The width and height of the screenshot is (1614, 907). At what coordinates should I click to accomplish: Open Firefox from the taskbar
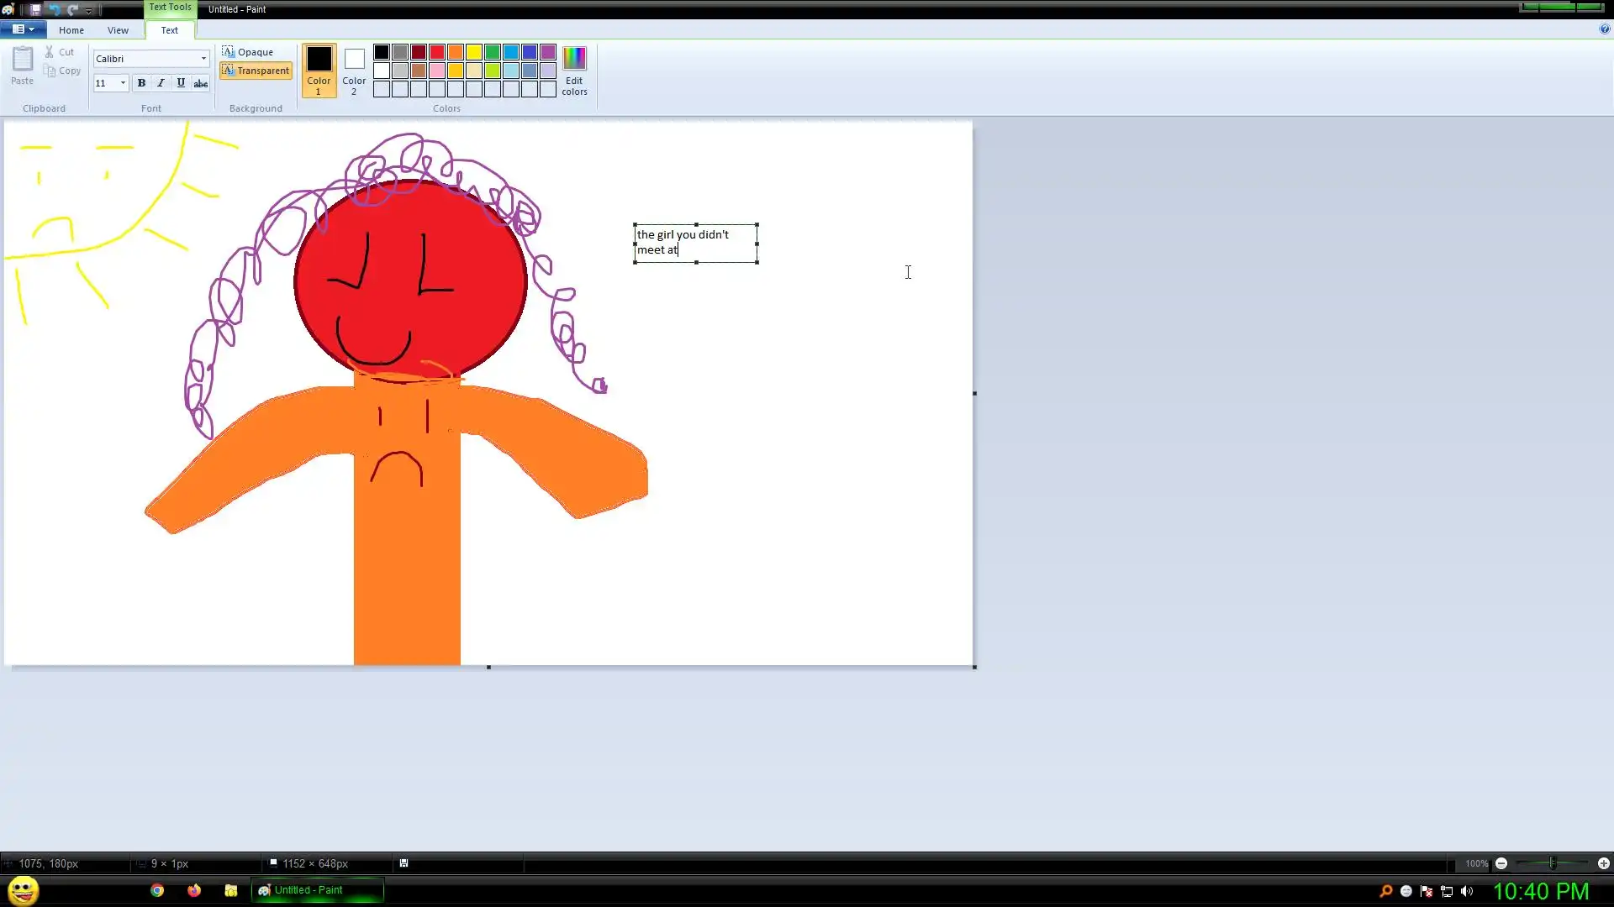click(194, 890)
